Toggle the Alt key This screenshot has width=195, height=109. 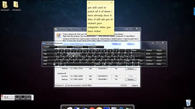pos(62,64)
